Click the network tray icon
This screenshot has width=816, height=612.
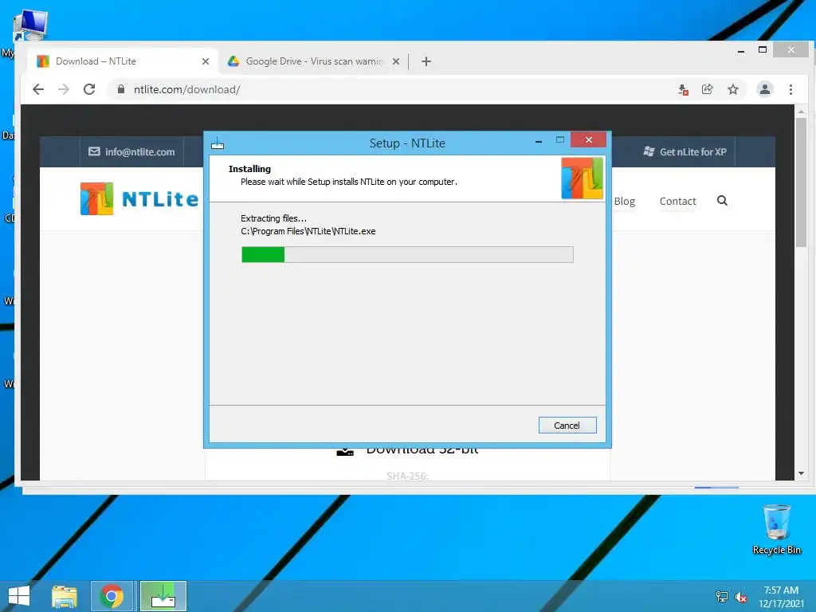(722, 597)
